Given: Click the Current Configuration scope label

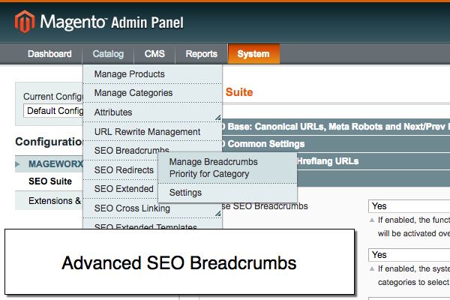Looking at the screenshot, I should (x=53, y=97).
